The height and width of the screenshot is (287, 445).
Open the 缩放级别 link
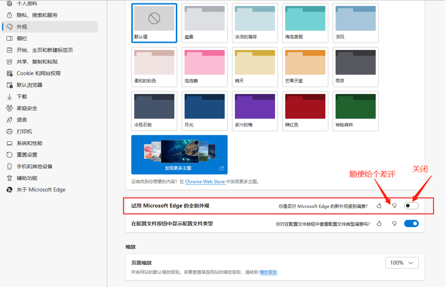tap(268, 272)
